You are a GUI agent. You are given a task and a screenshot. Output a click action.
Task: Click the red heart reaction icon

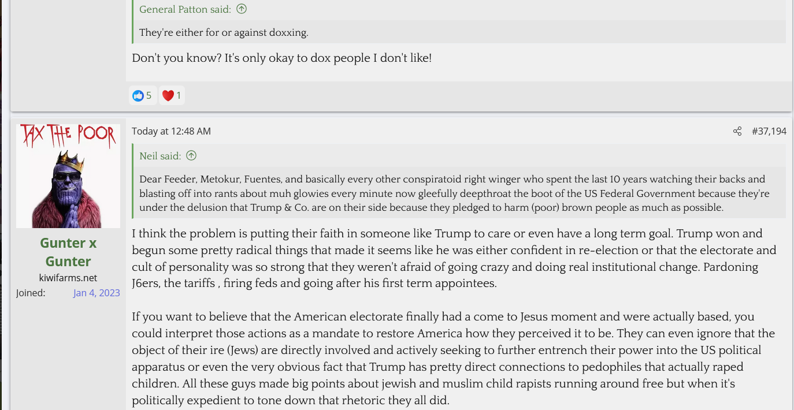pos(168,96)
